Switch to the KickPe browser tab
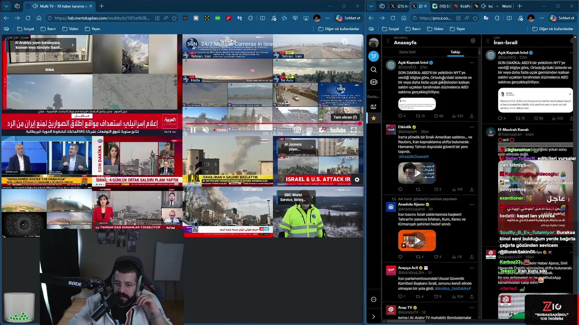 462,6
